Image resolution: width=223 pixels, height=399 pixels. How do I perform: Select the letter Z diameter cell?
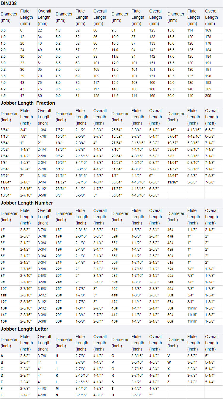(169, 382)
